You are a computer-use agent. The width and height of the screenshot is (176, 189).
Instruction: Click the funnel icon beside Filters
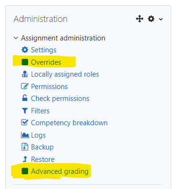25,110
